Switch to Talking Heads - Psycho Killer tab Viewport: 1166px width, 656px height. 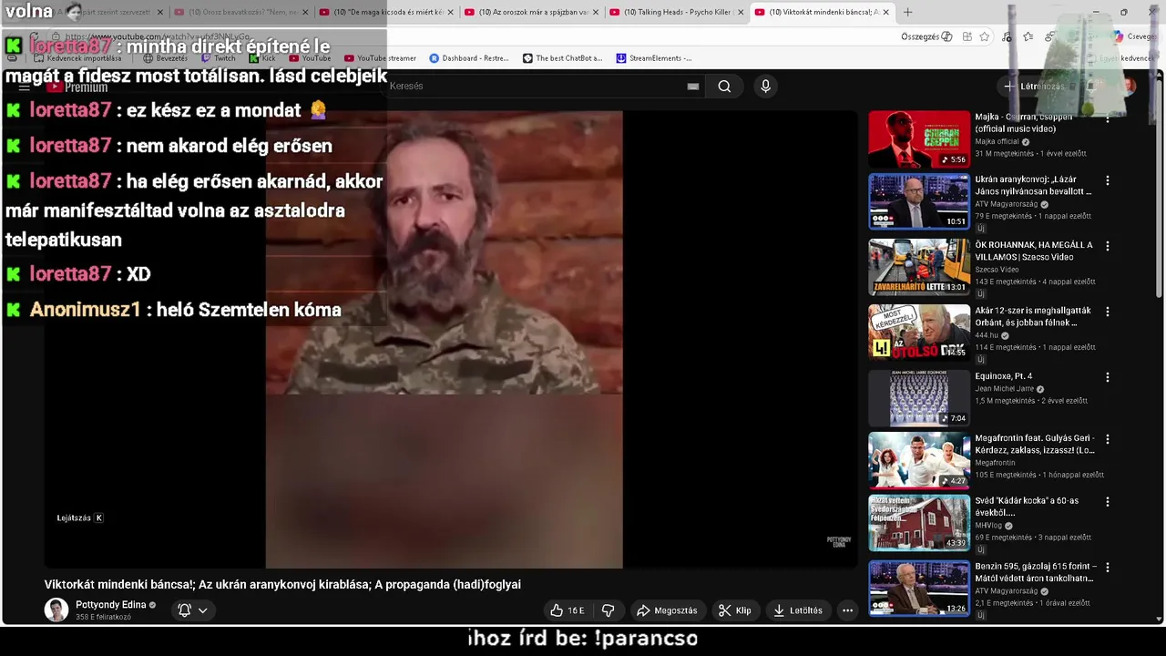click(x=675, y=12)
